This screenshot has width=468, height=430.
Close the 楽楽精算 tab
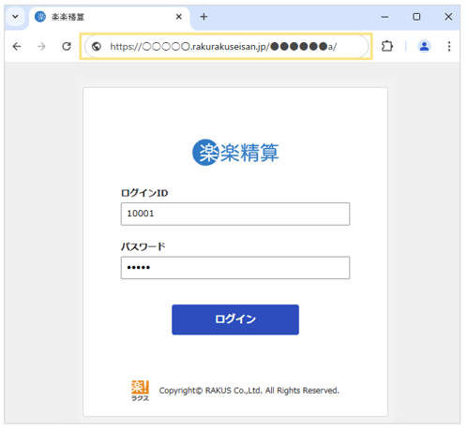(x=179, y=17)
